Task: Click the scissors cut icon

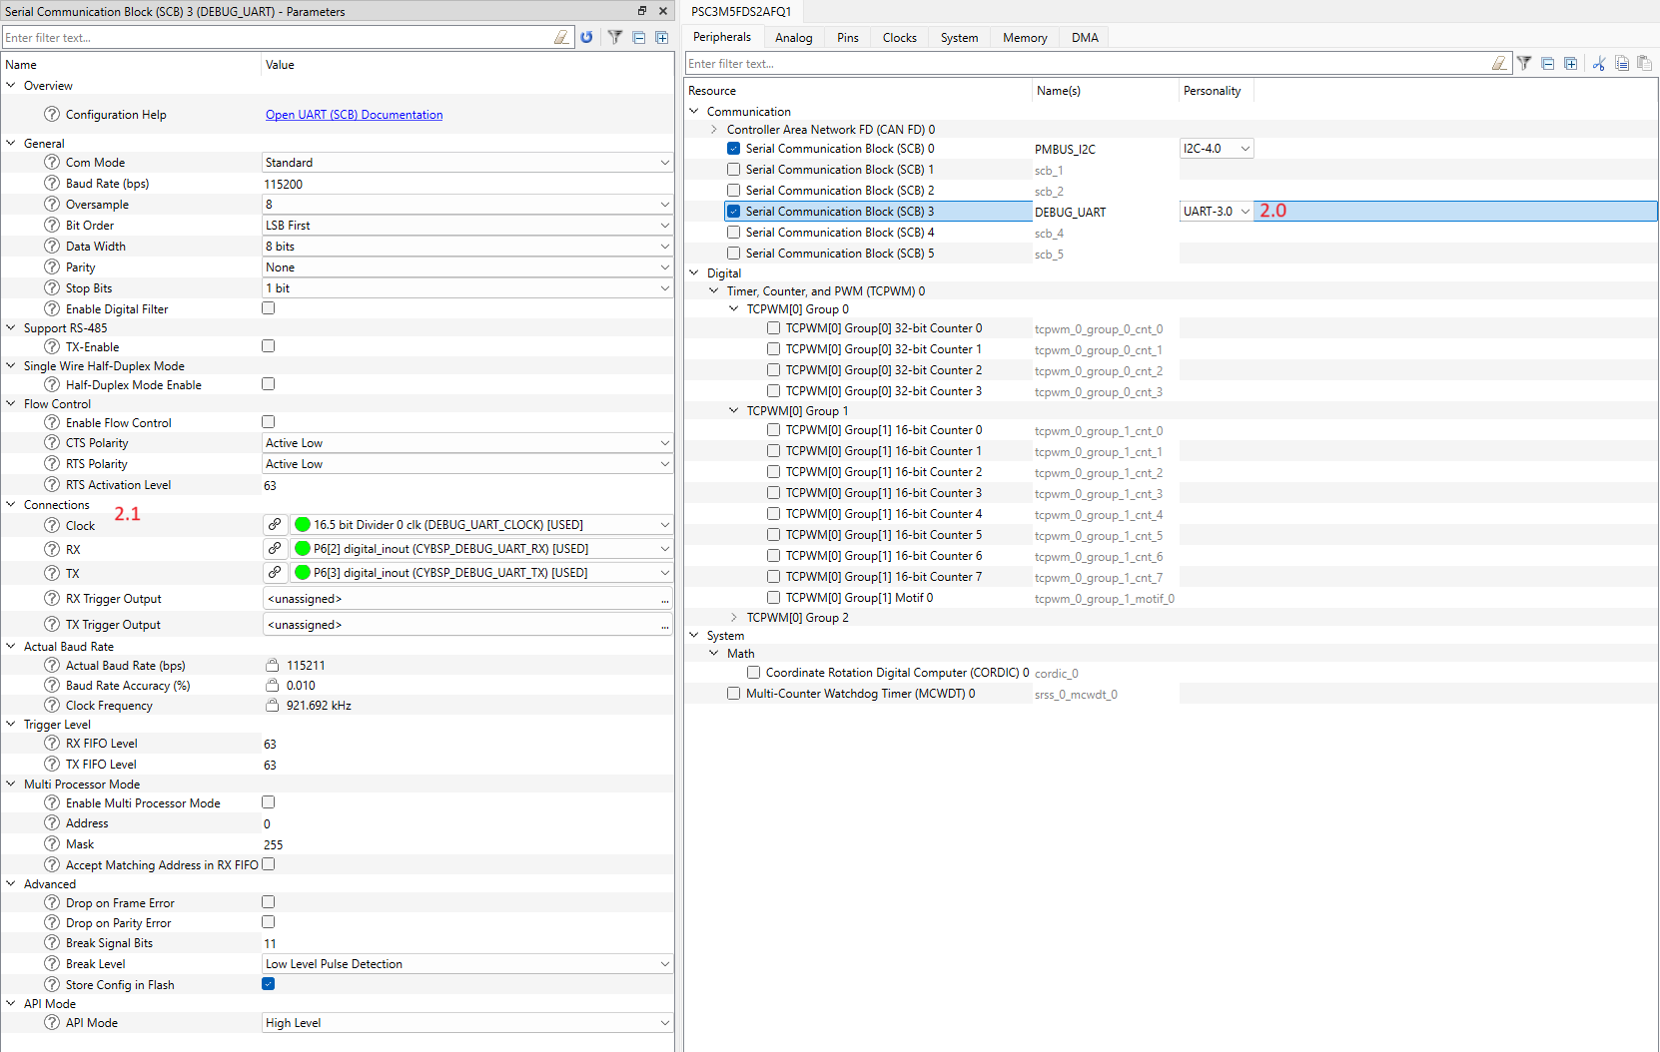Action: pyautogui.click(x=1598, y=63)
